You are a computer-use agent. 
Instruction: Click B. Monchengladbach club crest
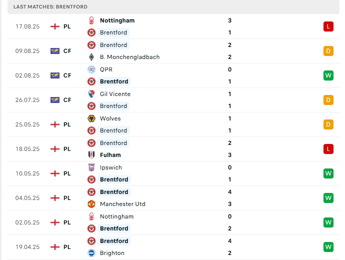91,57
